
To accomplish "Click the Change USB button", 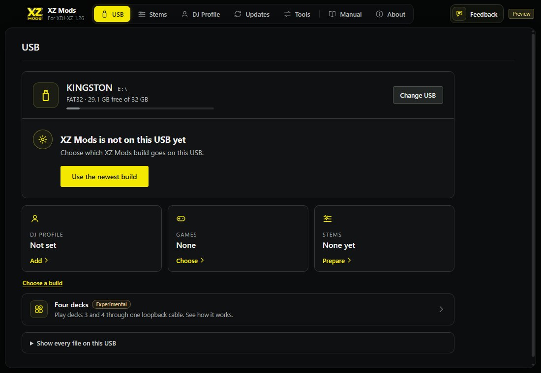I will (x=418, y=95).
